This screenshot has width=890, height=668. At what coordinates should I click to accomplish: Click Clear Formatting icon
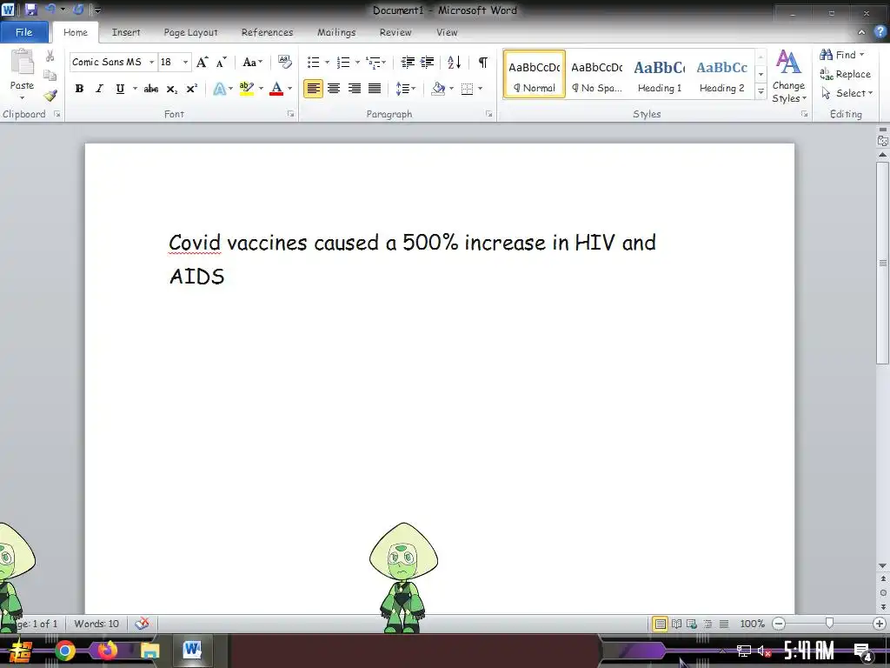pos(285,62)
